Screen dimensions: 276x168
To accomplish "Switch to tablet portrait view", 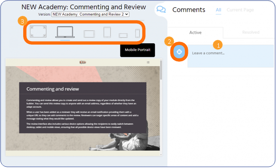I will 107,32.
